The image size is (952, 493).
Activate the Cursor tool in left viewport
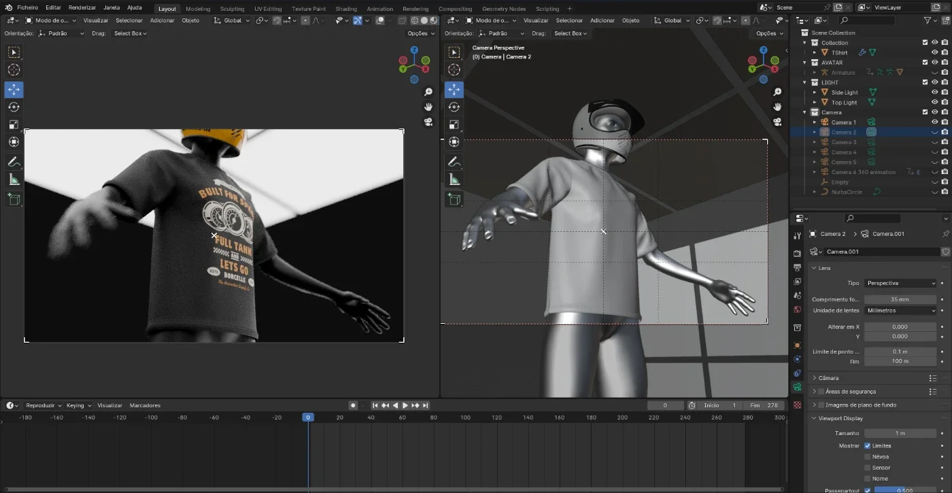(x=14, y=69)
